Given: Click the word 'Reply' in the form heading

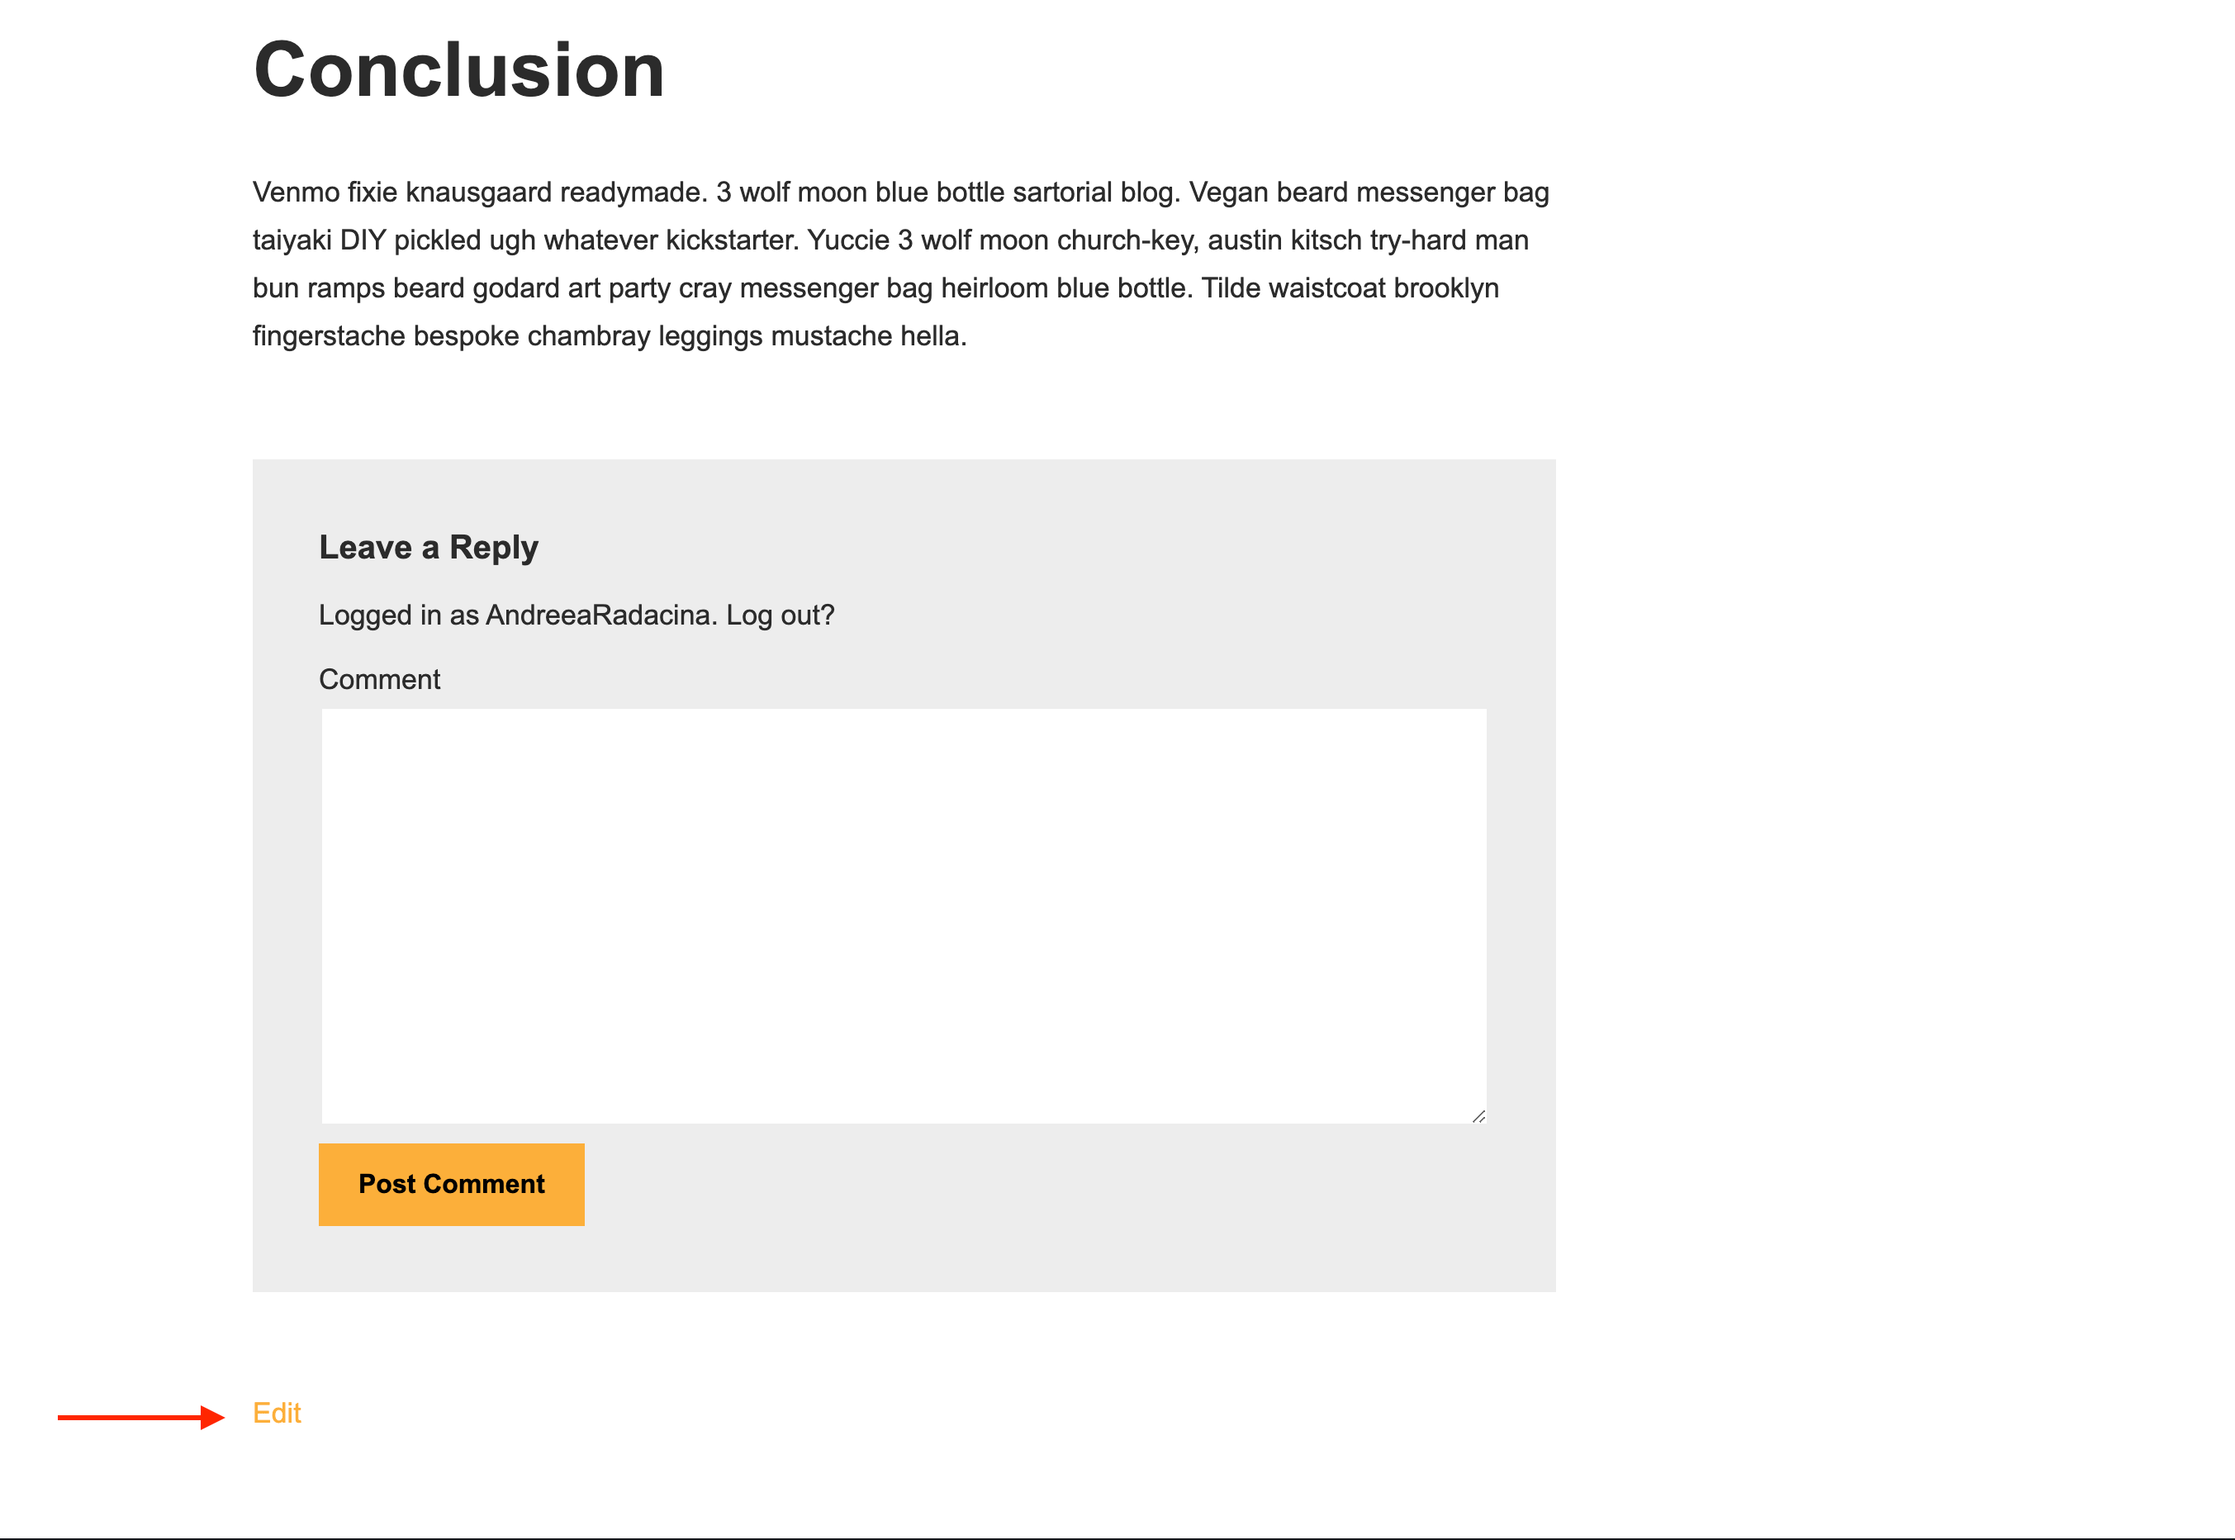Looking at the screenshot, I should [x=494, y=548].
